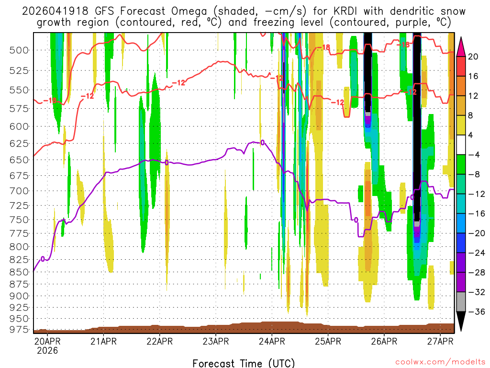Click the orange 12-to-16 colorbar segment

click(461, 86)
